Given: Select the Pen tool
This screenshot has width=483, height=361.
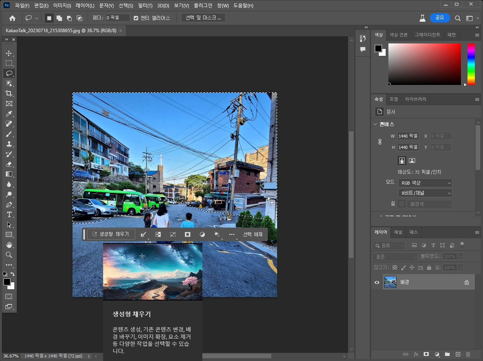Looking at the screenshot, I should click(9, 204).
